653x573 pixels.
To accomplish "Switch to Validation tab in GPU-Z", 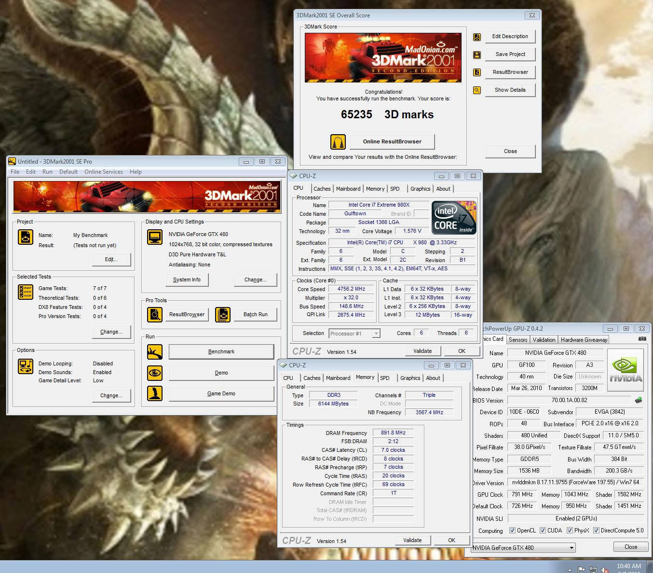I will [x=544, y=340].
